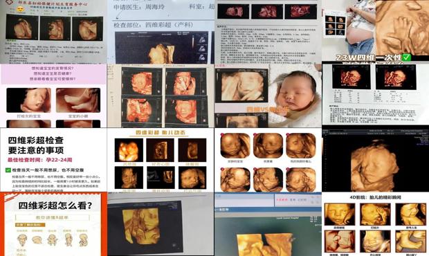Open the report thumbnail with emoji and three ultrasound images
The height and width of the screenshot is (256, 429).
click(x=53, y=32)
